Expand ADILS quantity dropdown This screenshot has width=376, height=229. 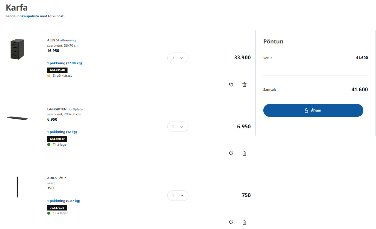[x=178, y=196]
